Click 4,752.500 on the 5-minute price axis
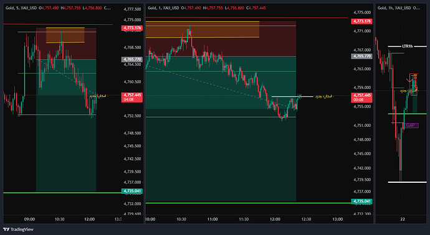Screen dimensions: 430x235 (133, 116)
